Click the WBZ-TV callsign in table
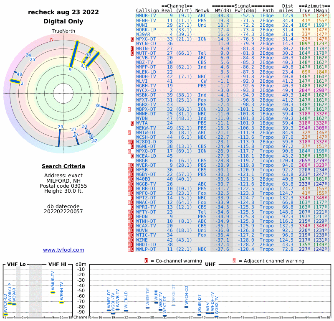 tap(144, 62)
